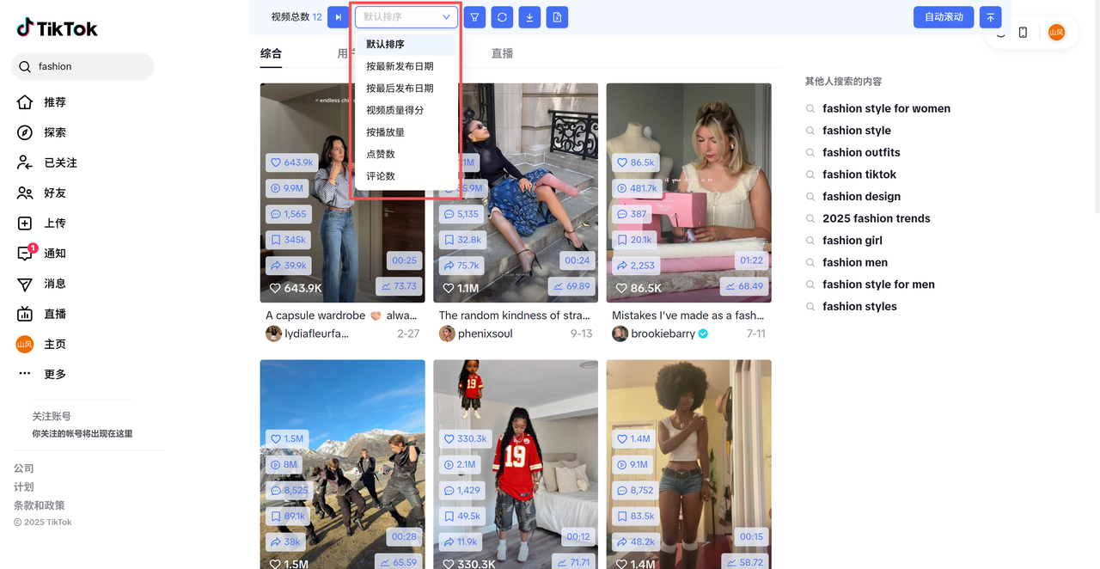Expand 更多 (More) in the sidebar
Viewport: 1100px width, 569px height.
click(x=54, y=374)
